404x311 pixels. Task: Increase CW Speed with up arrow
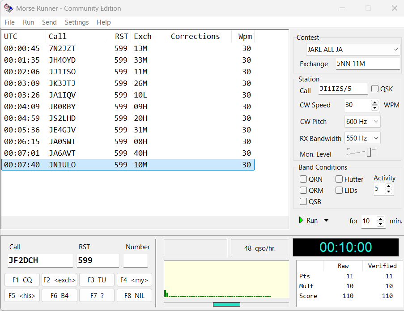[374, 102]
